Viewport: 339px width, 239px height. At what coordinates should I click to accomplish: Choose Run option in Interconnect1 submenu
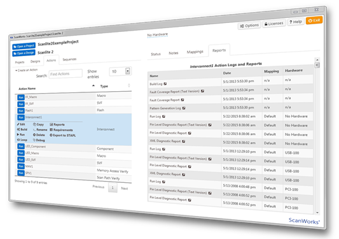tap(21, 134)
